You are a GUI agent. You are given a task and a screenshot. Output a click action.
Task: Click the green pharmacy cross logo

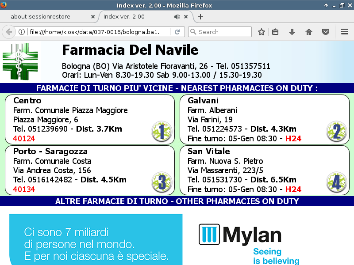click(21, 61)
